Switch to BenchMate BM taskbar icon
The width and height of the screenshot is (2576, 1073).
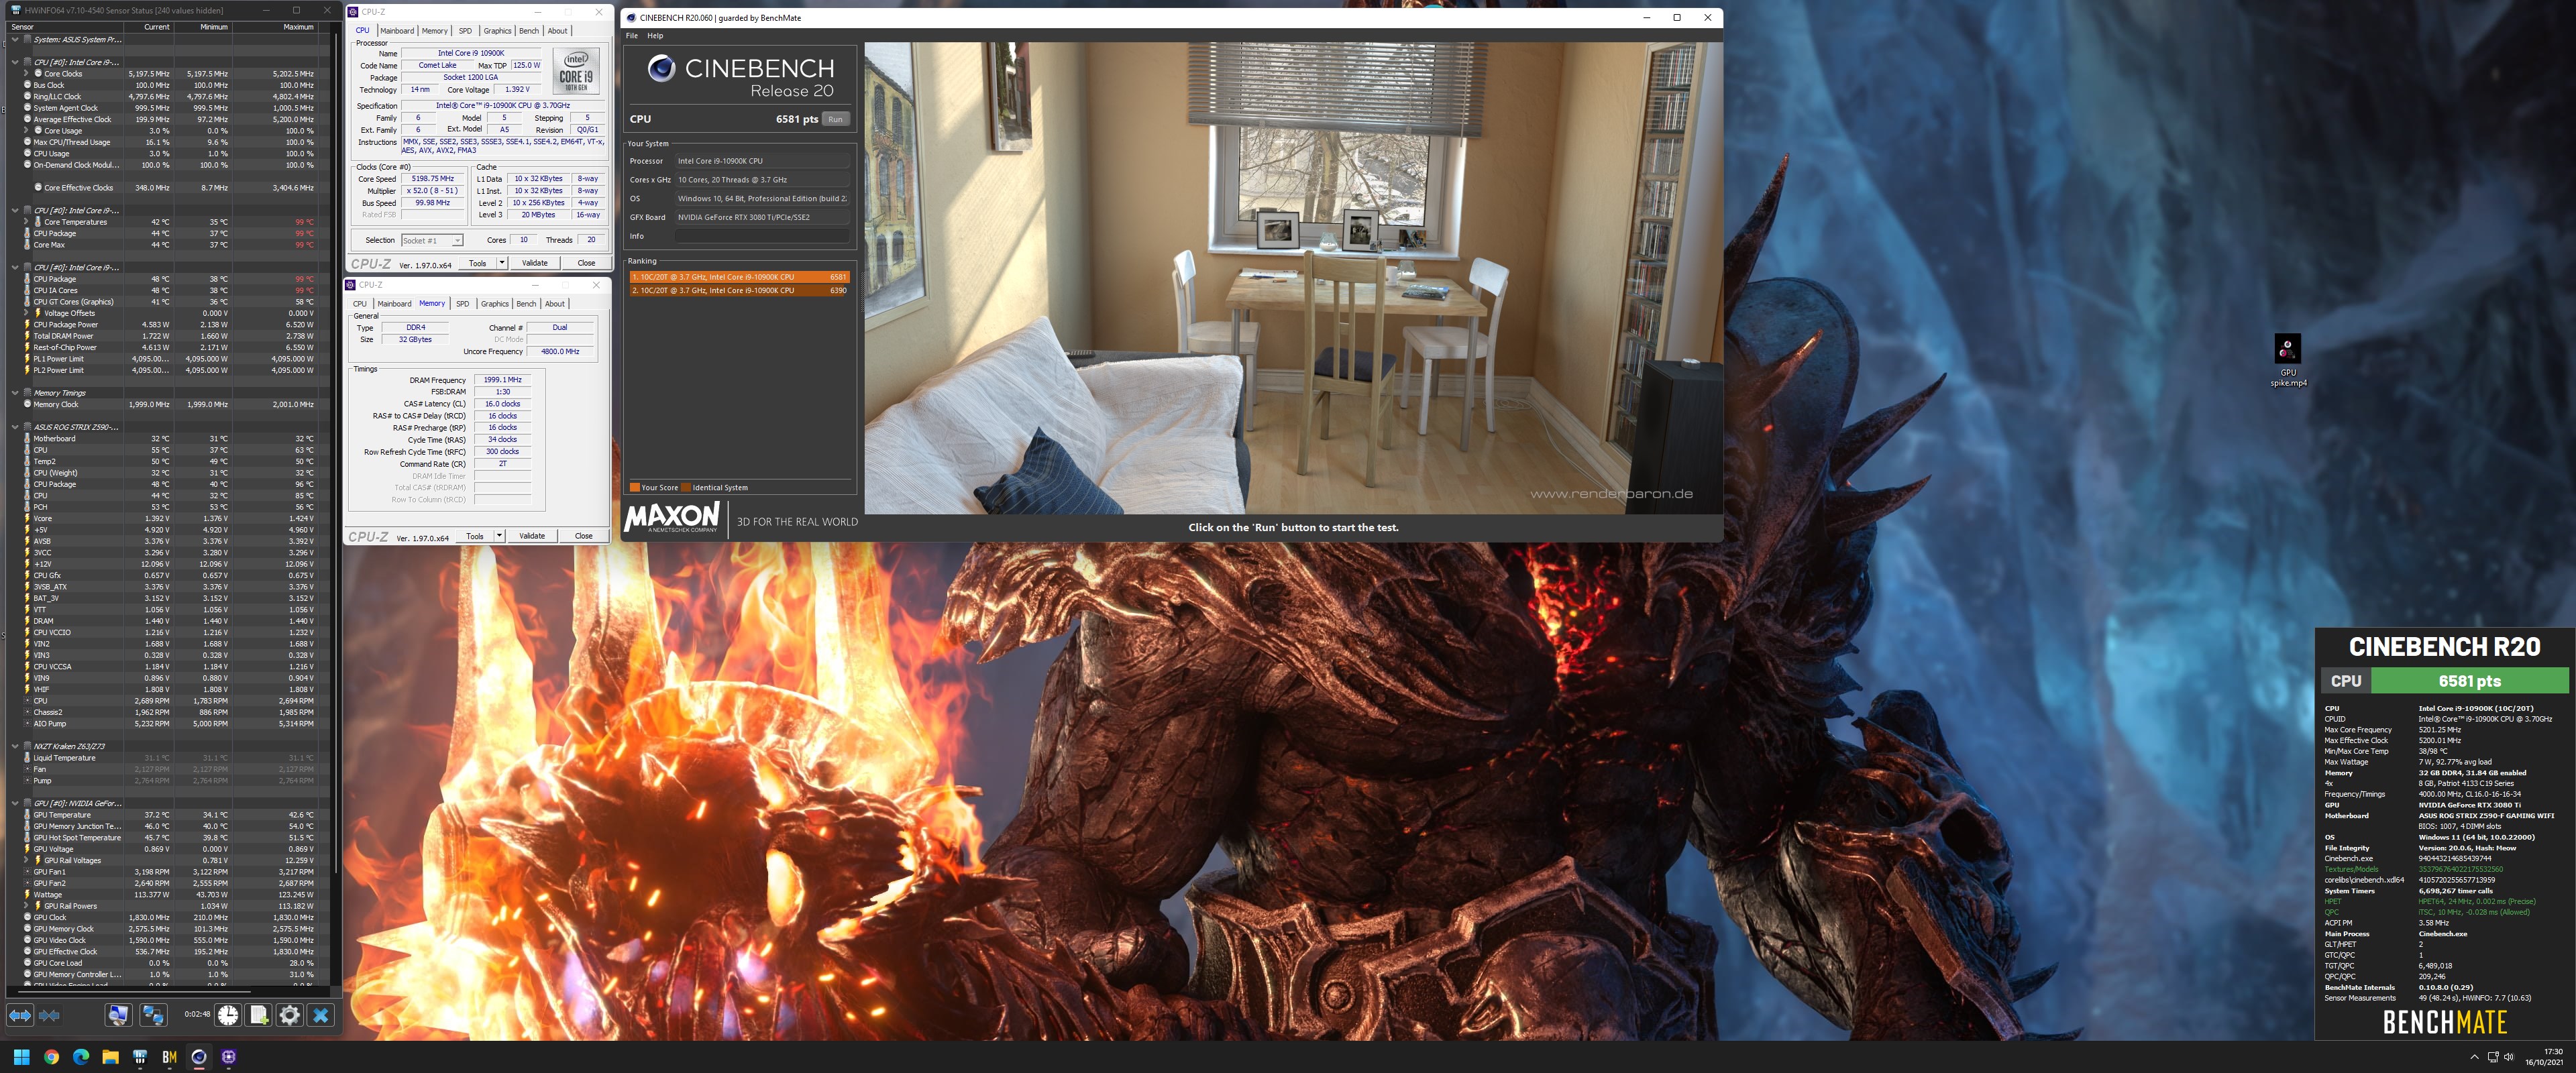click(x=169, y=1056)
